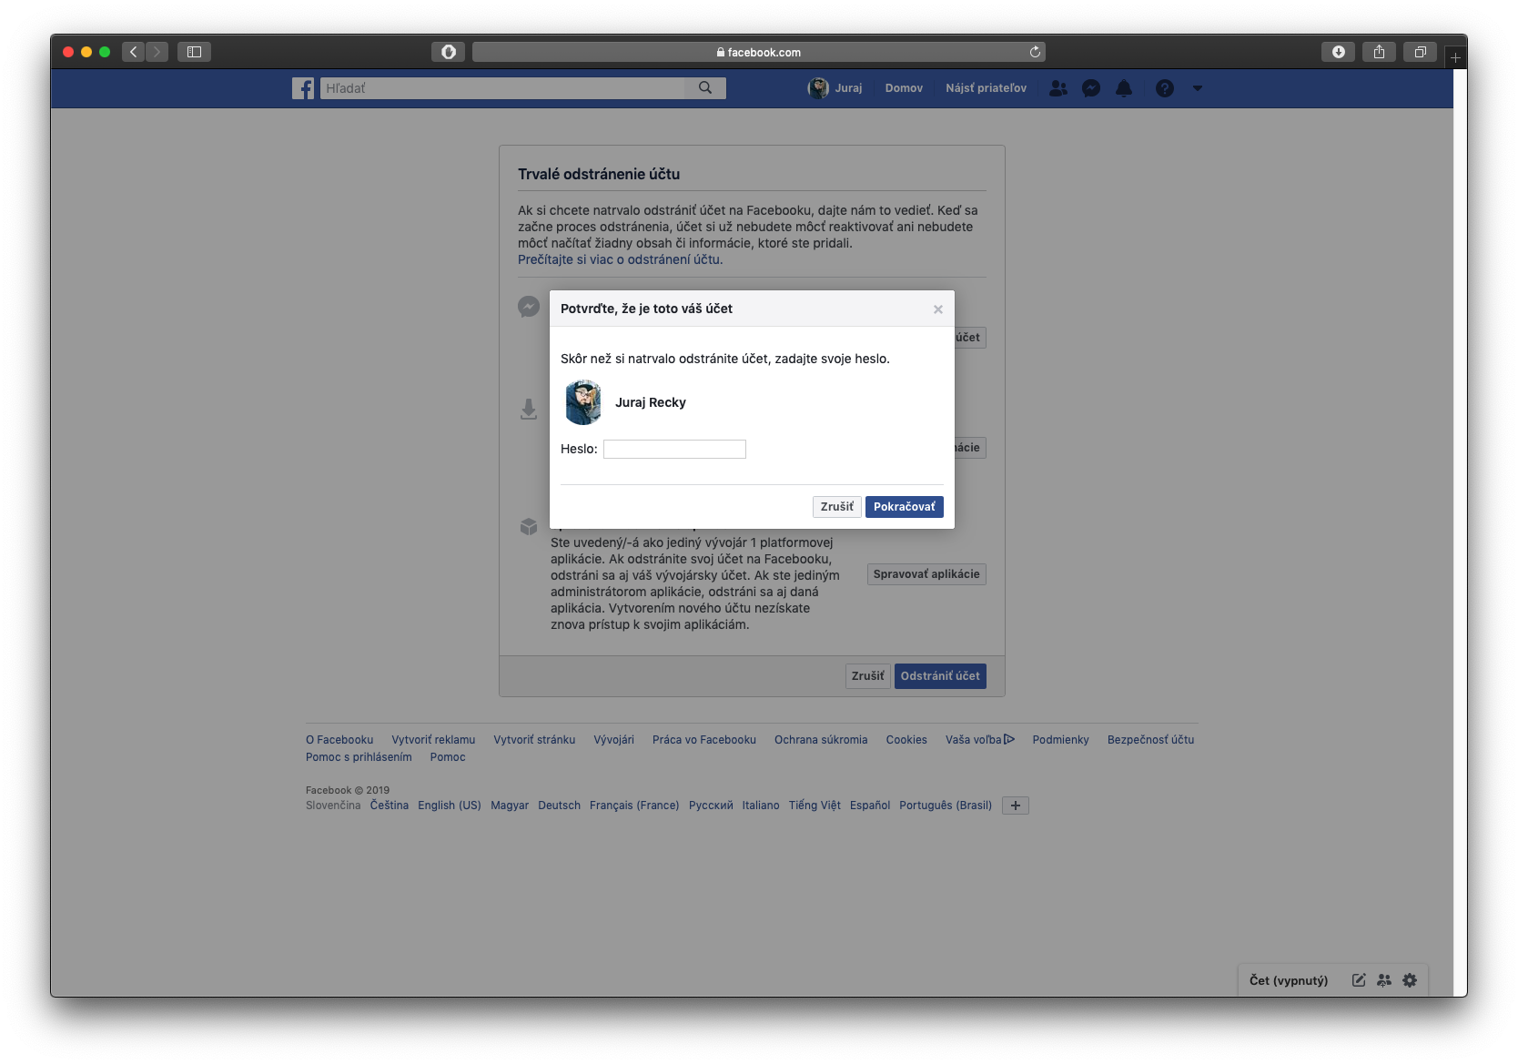1518x1064 pixels.
Task: Expand the account dropdown arrow in the navbar
Action: coord(1198,88)
